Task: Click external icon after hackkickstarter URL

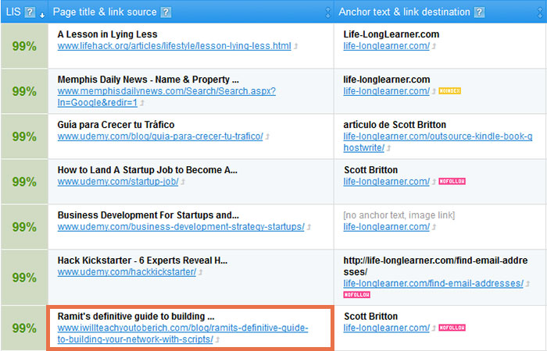Action: [x=201, y=272]
